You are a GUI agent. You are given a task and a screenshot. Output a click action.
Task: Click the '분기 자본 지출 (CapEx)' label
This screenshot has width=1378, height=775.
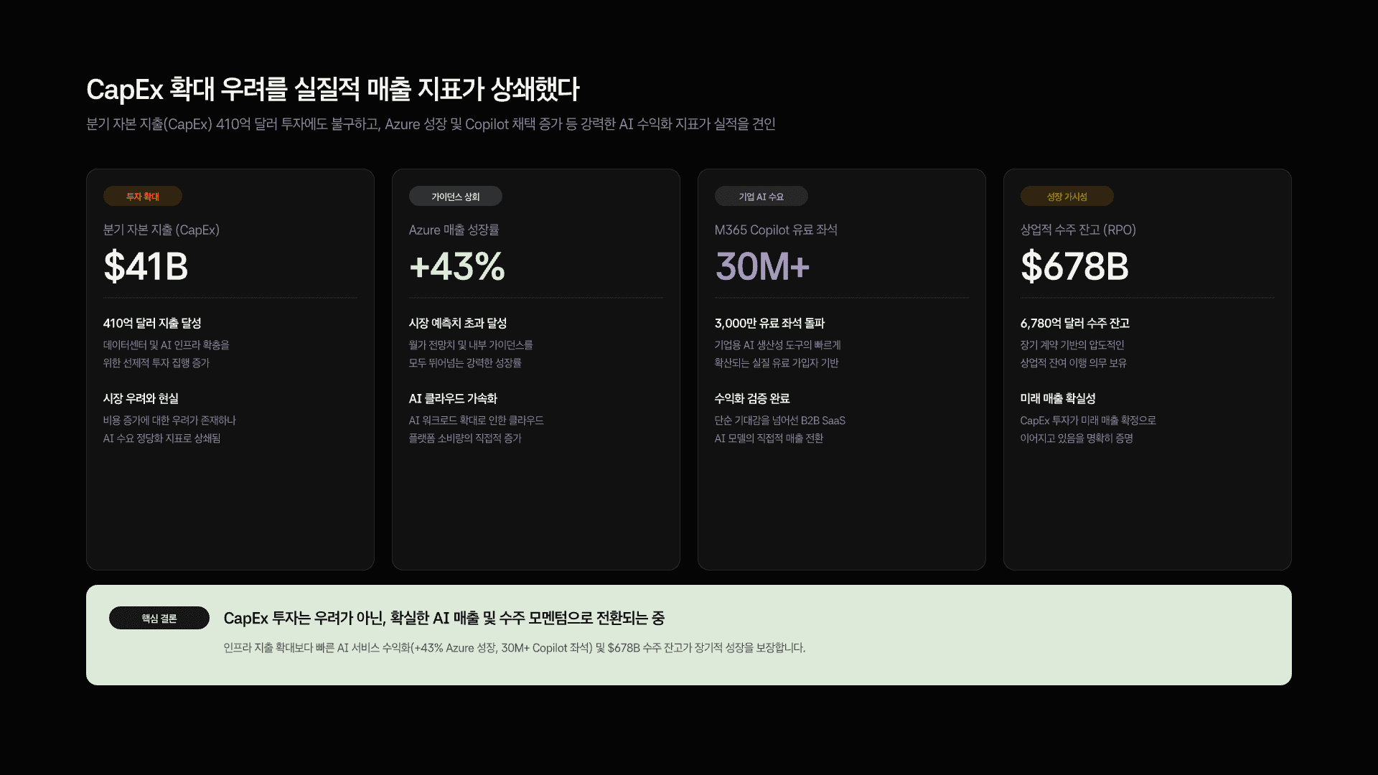pyautogui.click(x=161, y=230)
